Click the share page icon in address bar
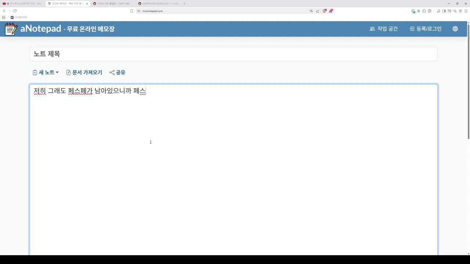The height and width of the screenshot is (264, 470). (x=318, y=11)
